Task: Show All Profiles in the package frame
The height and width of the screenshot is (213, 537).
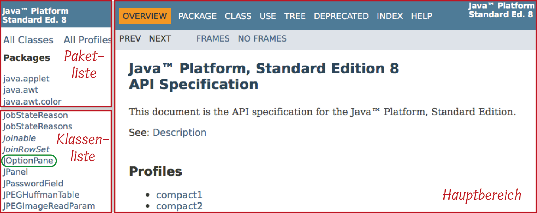Action: [x=87, y=40]
